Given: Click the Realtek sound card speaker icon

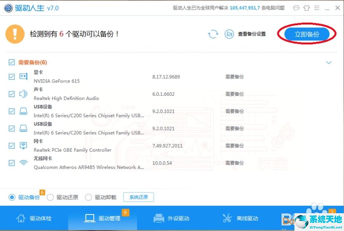Looking at the screenshot, I should point(23,94).
